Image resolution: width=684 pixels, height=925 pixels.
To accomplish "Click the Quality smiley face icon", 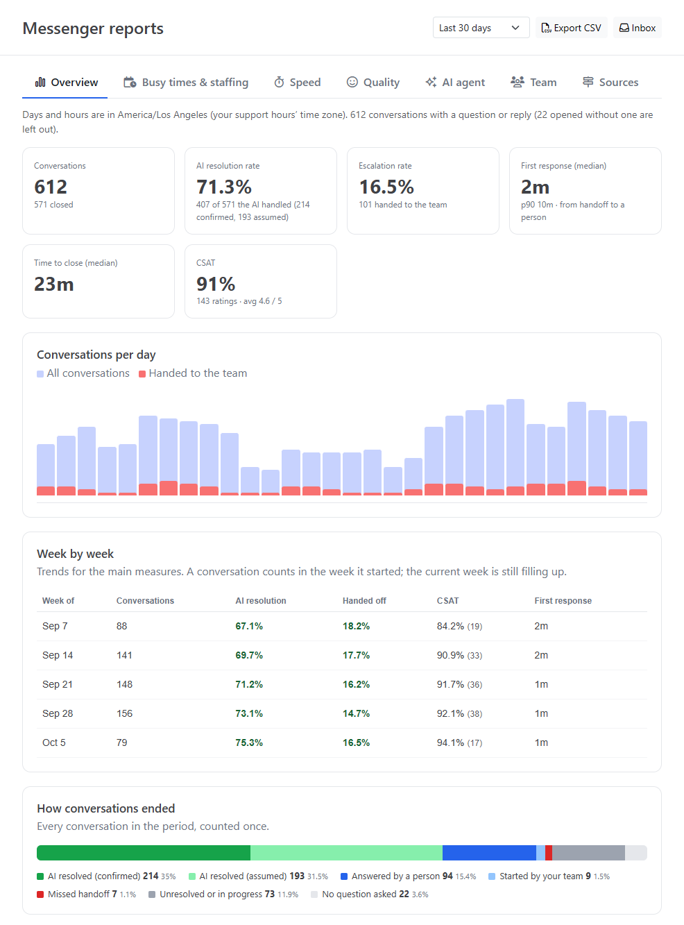I will click(352, 82).
